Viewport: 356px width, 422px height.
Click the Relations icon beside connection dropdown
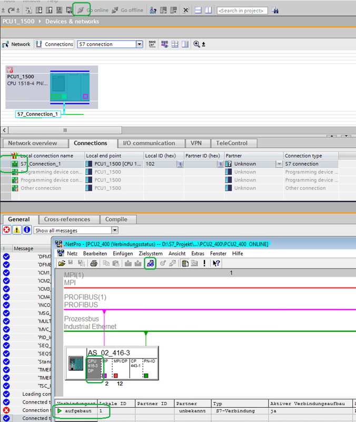pyautogui.click(x=152, y=44)
